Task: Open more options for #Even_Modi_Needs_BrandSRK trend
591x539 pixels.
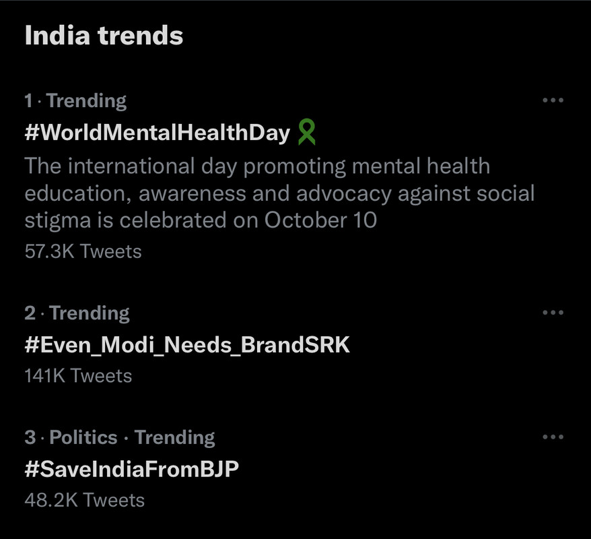Action: pos(552,313)
